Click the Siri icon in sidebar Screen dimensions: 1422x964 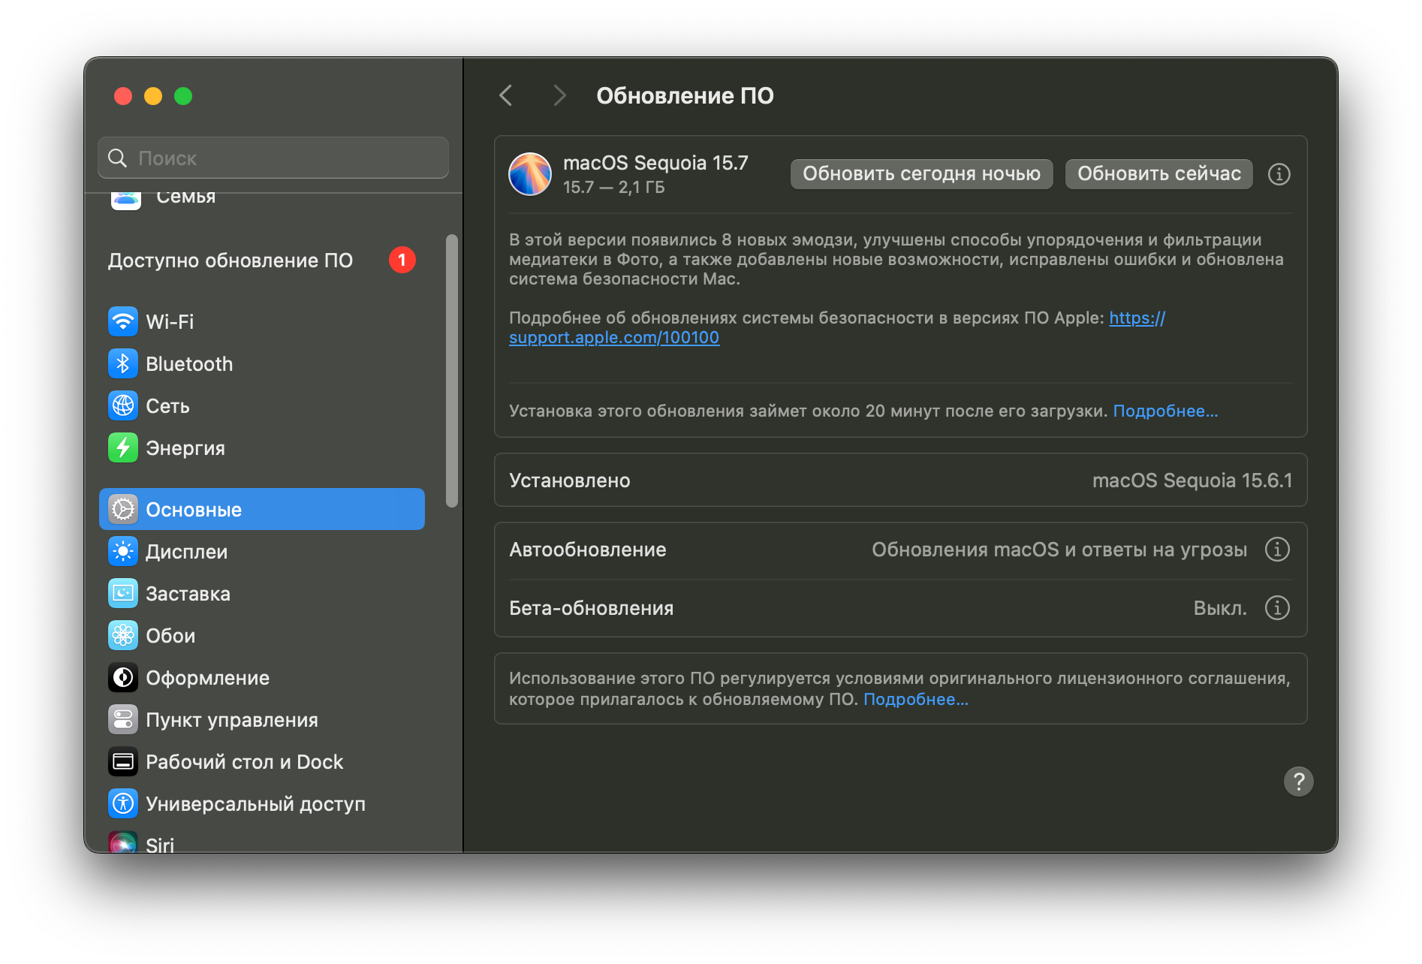pos(123,842)
